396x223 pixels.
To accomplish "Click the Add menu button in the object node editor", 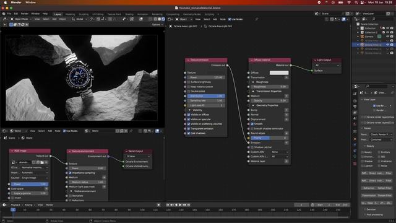I will [215, 19].
